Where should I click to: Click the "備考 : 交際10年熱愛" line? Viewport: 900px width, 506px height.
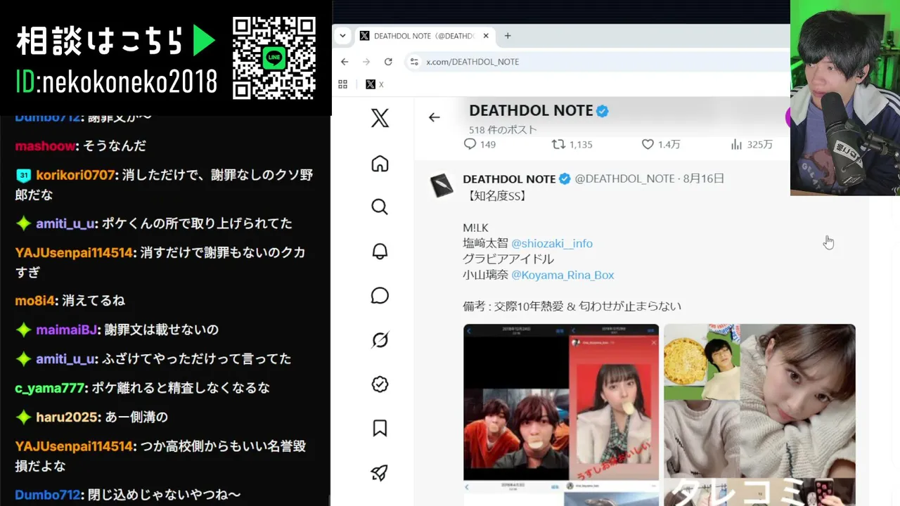point(572,306)
